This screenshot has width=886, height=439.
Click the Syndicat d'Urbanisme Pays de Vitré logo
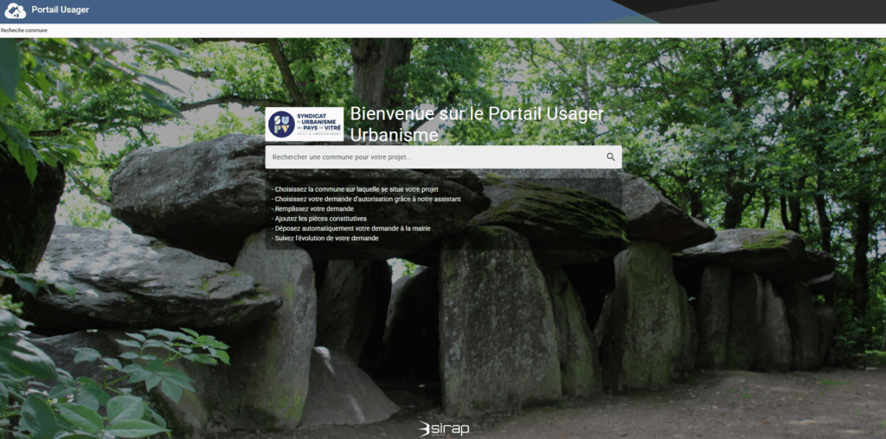coord(305,124)
